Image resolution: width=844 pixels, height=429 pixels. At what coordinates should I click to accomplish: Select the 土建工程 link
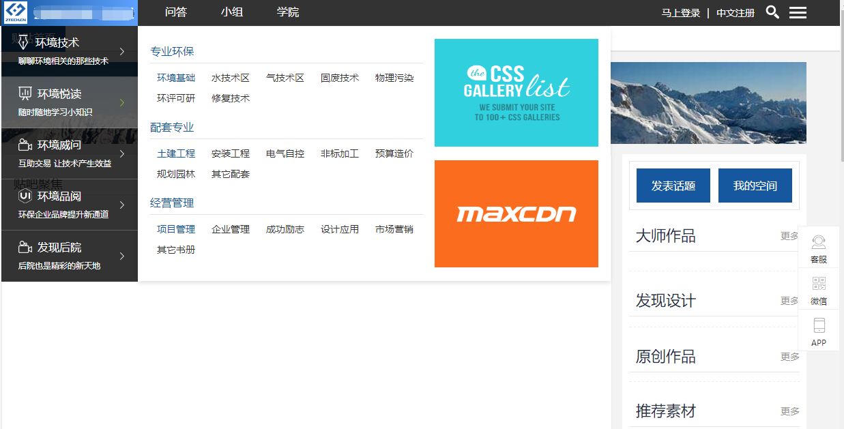pyautogui.click(x=176, y=154)
